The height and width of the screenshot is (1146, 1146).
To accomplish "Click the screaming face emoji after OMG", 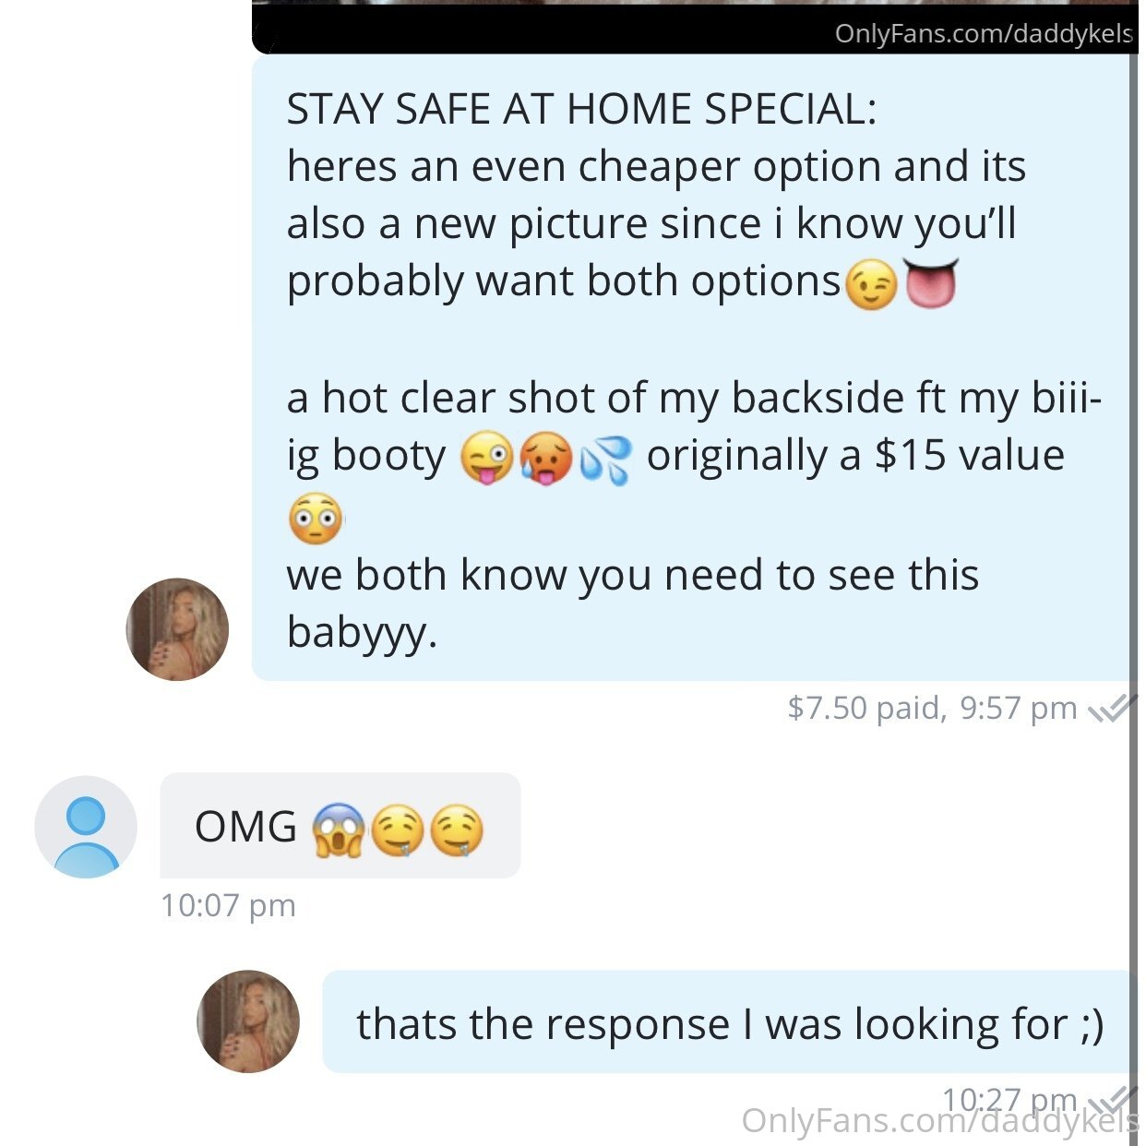I will click(x=339, y=830).
